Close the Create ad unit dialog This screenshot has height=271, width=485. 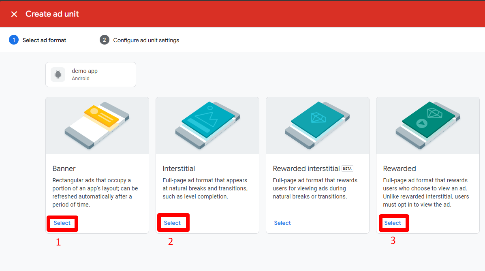coord(14,14)
